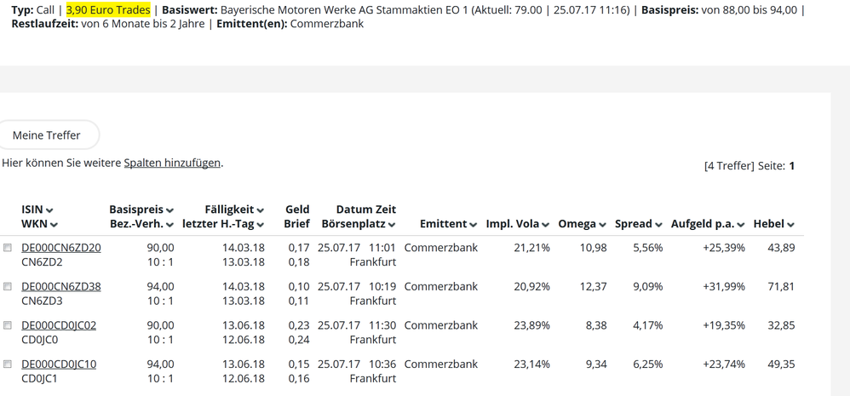The image size is (850, 396).
Task: Open warrant DE000CD0JC10 details link
Action: (x=59, y=364)
